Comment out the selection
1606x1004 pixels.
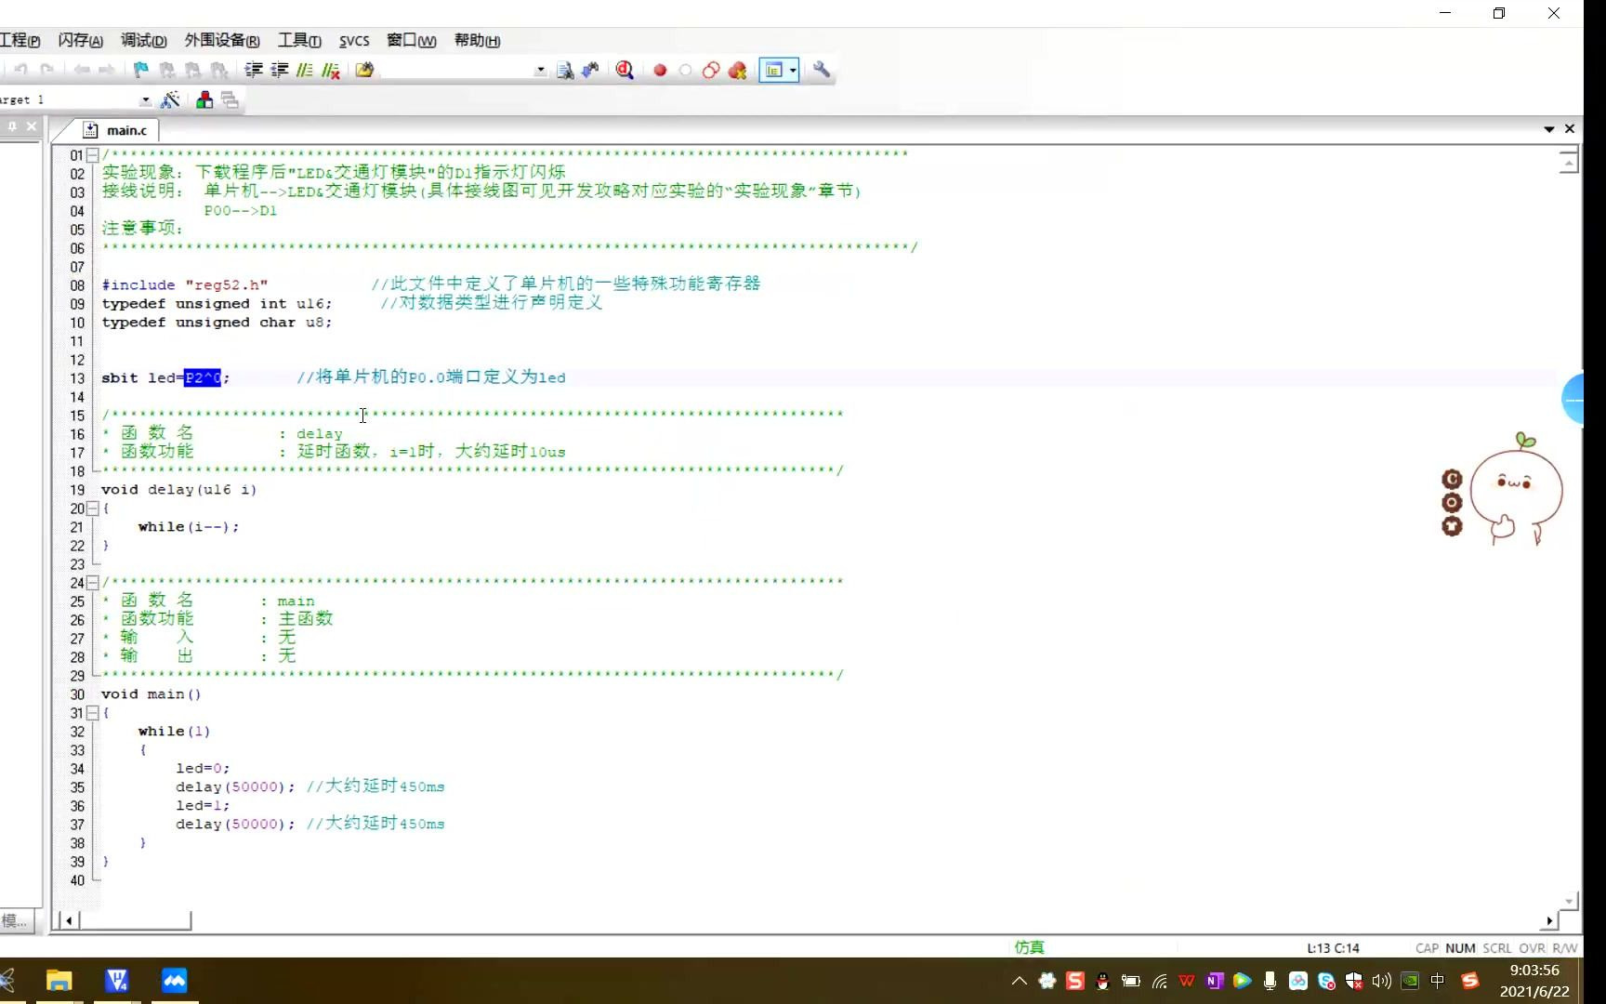pos(304,70)
